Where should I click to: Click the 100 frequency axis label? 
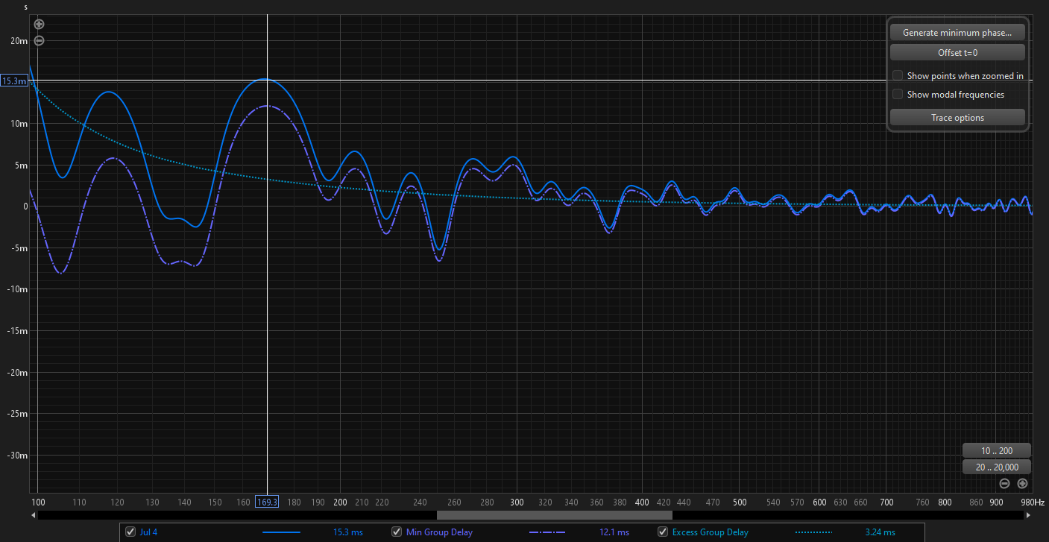click(37, 502)
